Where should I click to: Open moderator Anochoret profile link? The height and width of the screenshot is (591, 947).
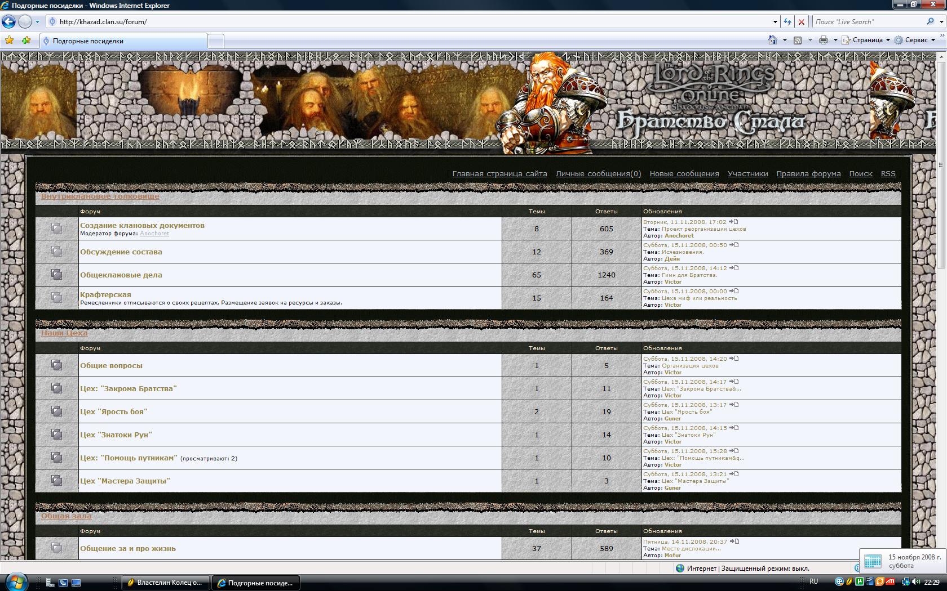point(154,234)
